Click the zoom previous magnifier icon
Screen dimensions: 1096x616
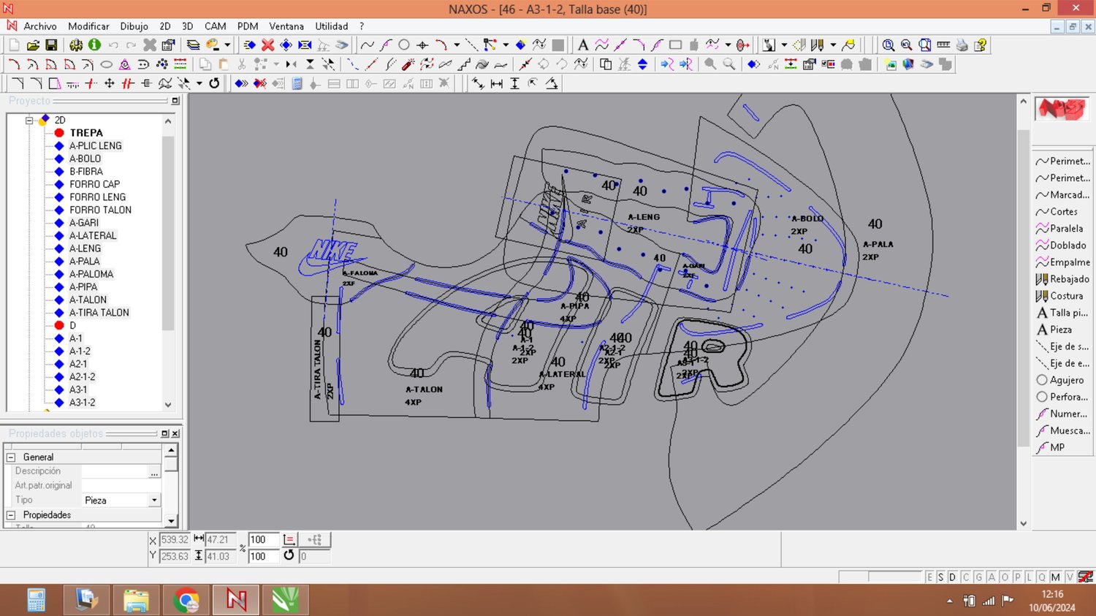906,45
